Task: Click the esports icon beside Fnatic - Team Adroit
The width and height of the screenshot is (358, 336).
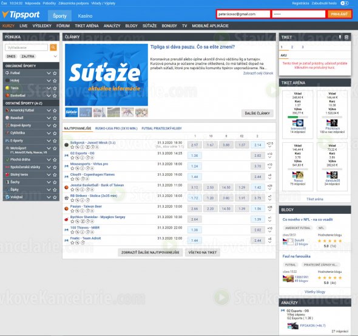Action: click(x=66, y=241)
